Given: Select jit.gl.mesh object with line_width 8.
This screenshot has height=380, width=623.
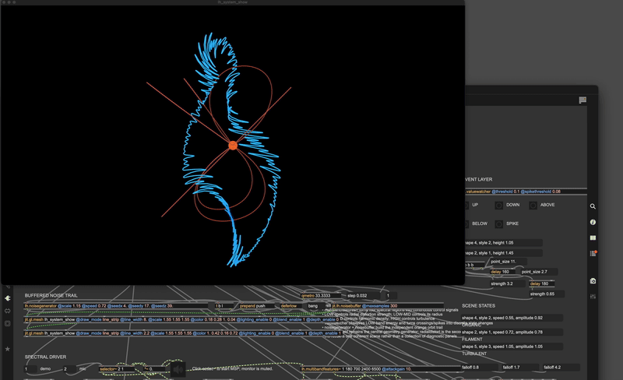Looking at the screenshot, I should [x=181, y=319].
